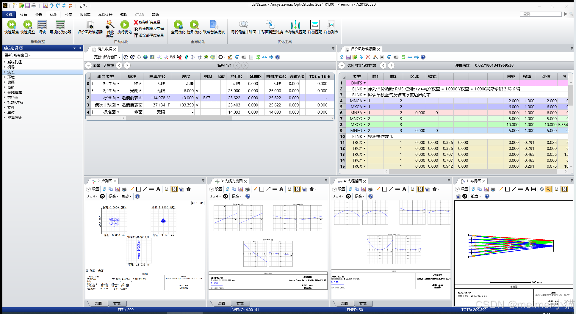Collapse 优化向导与操作数 section
Screen dimensions: 576x314
pyautogui.click(x=342, y=65)
